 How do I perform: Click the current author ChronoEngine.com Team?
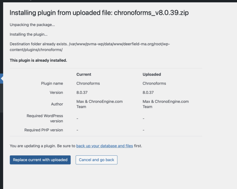(x=99, y=104)
